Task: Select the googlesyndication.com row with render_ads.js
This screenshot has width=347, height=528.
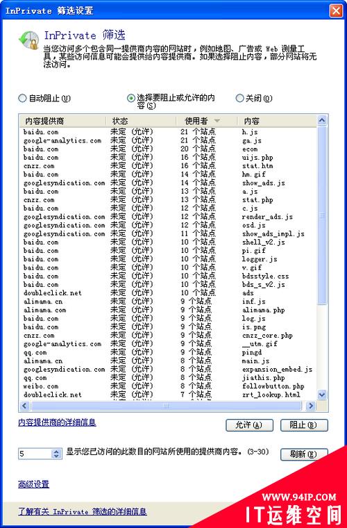Action: [x=168, y=217]
